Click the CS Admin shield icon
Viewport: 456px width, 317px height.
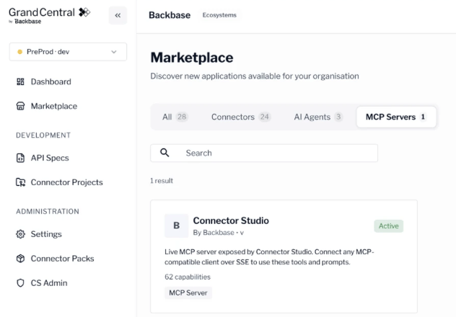[20, 283]
